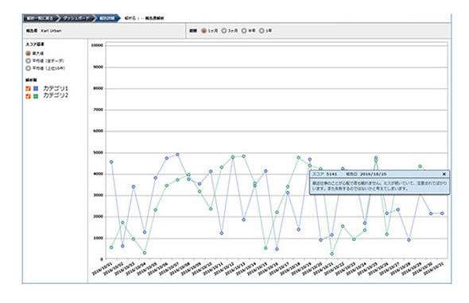Click blue data point on 2016/10/20
Screen dimensions: 469x303
pyautogui.click(x=321, y=240)
